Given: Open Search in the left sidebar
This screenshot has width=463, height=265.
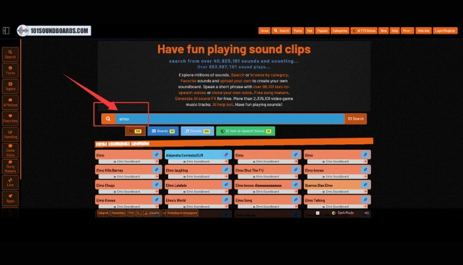Looking at the screenshot, I should tap(11, 54).
